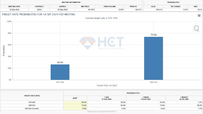This screenshot has width=203, height=114.
Task: Select the 525-550 (Current) table row label
Action: (x=31, y=108)
